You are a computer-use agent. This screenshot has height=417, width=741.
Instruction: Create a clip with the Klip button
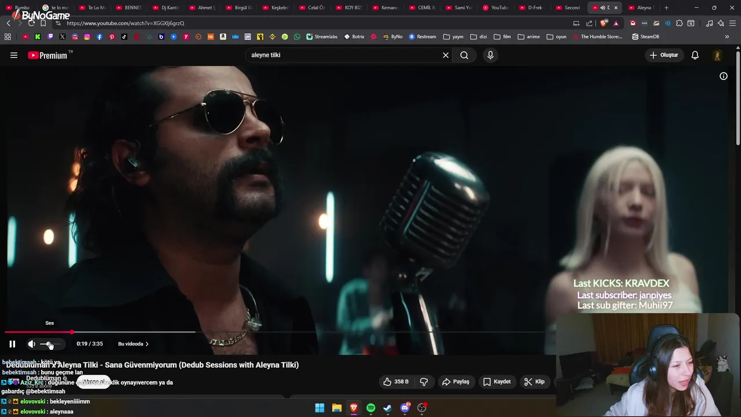pyautogui.click(x=534, y=382)
